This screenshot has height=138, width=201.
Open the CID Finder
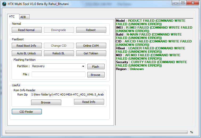[27, 111]
